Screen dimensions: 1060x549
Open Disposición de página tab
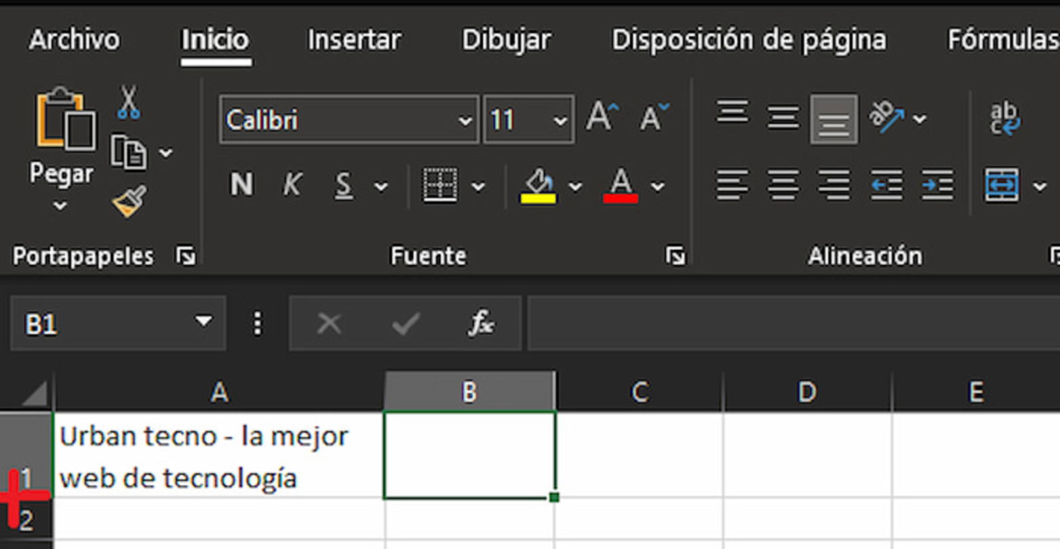pyautogui.click(x=749, y=39)
